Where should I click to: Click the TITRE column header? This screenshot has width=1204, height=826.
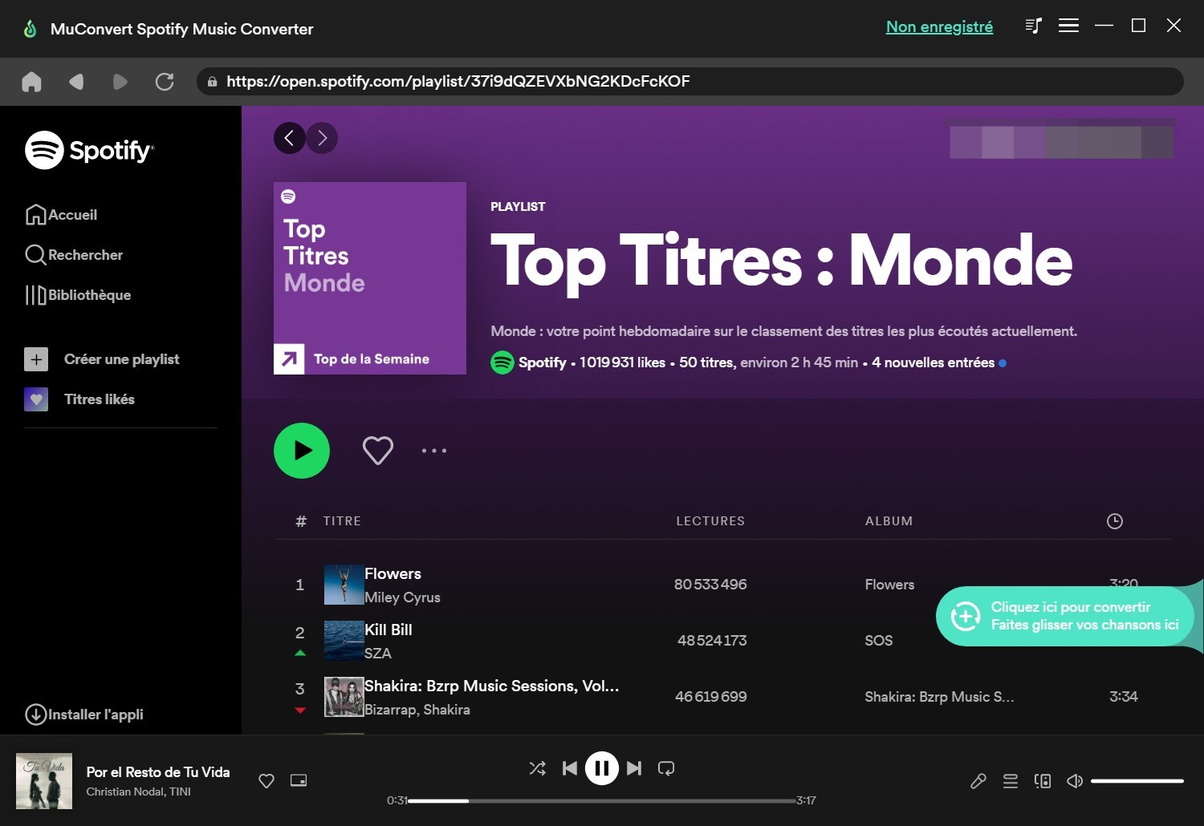(x=342, y=521)
